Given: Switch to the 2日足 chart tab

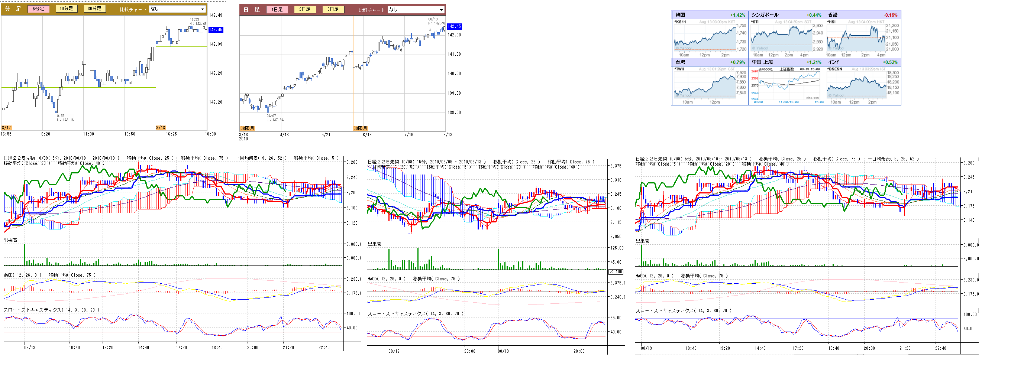Looking at the screenshot, I should pyautogui.click(x=305, y=9).
